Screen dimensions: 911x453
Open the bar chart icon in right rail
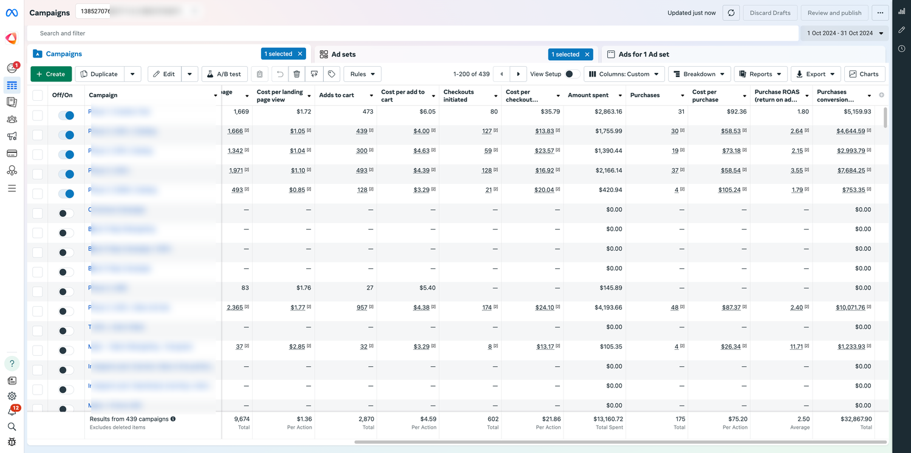click(902, 11)
